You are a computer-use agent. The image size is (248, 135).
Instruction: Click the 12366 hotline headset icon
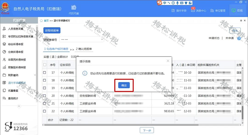(9, 127)
